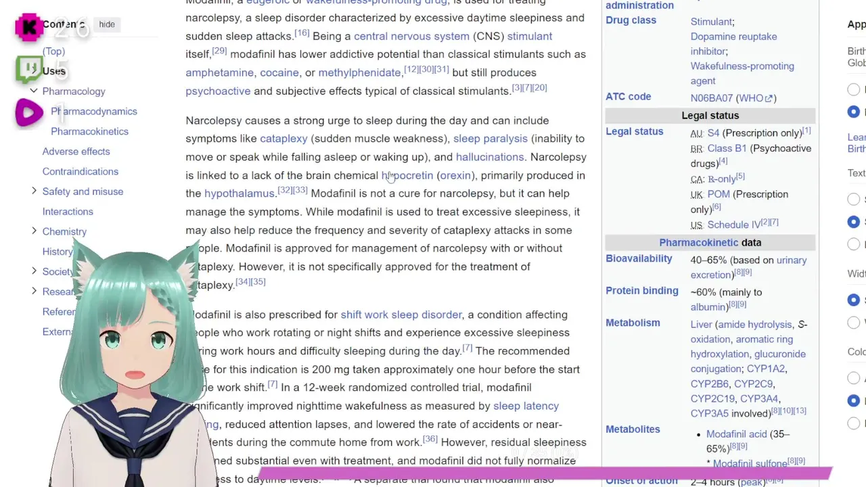Viewport: 866px width, 487px height.
Task: Follow the albumin link
Action: click(x=709, y=307)
